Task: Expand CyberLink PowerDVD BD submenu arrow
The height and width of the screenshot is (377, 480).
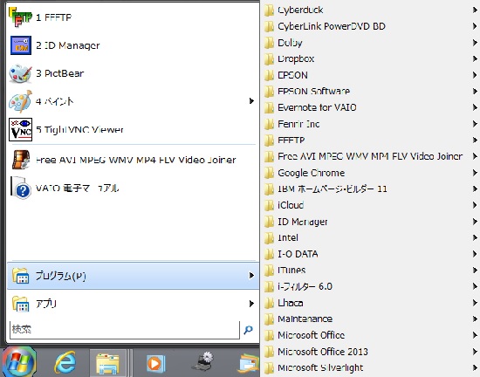Action: 475,26
